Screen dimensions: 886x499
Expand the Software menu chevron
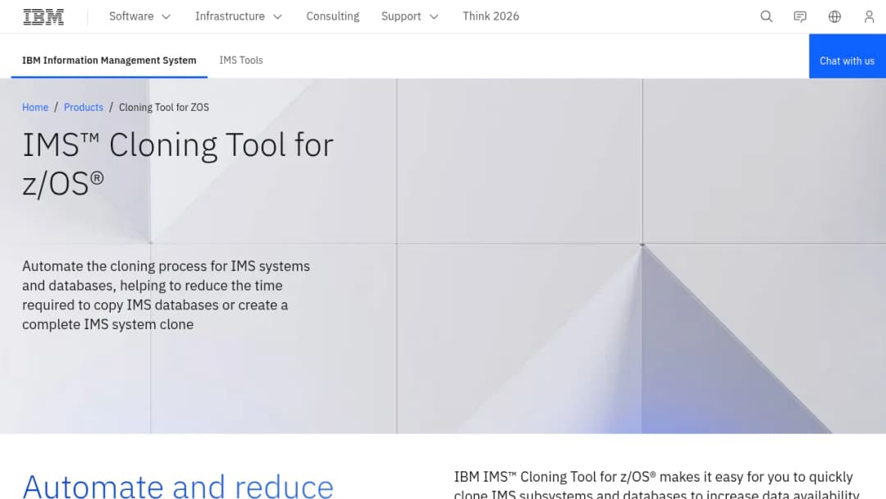click(166, 17)
